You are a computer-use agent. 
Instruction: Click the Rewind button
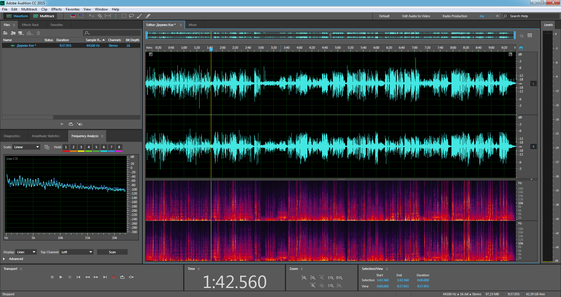87,277
